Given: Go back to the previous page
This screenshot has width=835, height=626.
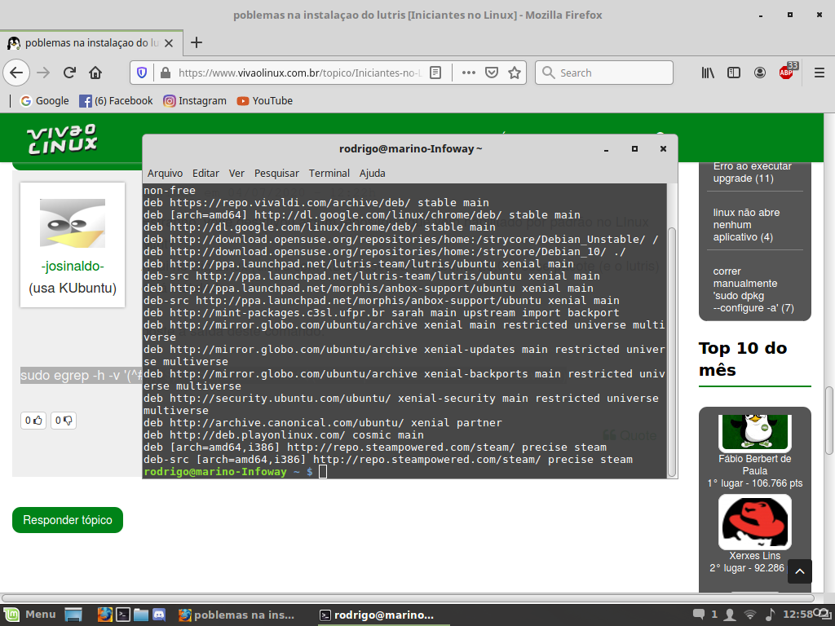Looking at the screenshot, I should 16,73.
